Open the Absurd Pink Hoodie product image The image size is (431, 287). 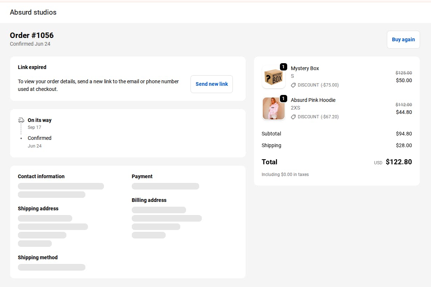point(273,109)
